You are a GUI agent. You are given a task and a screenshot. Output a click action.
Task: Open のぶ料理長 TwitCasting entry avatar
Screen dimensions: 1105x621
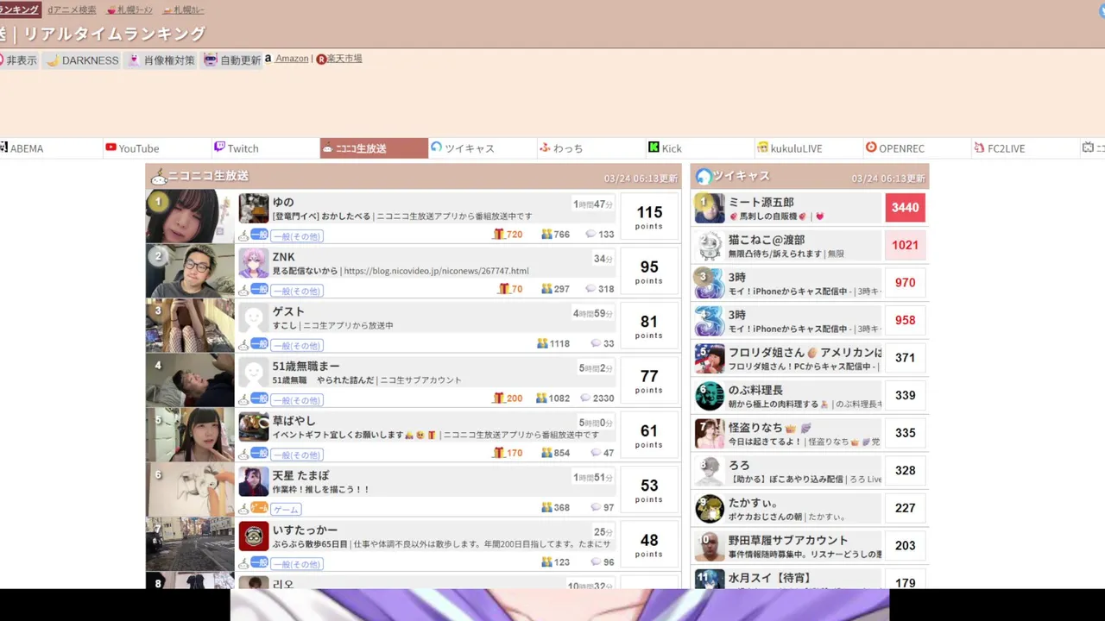(710, 395)
